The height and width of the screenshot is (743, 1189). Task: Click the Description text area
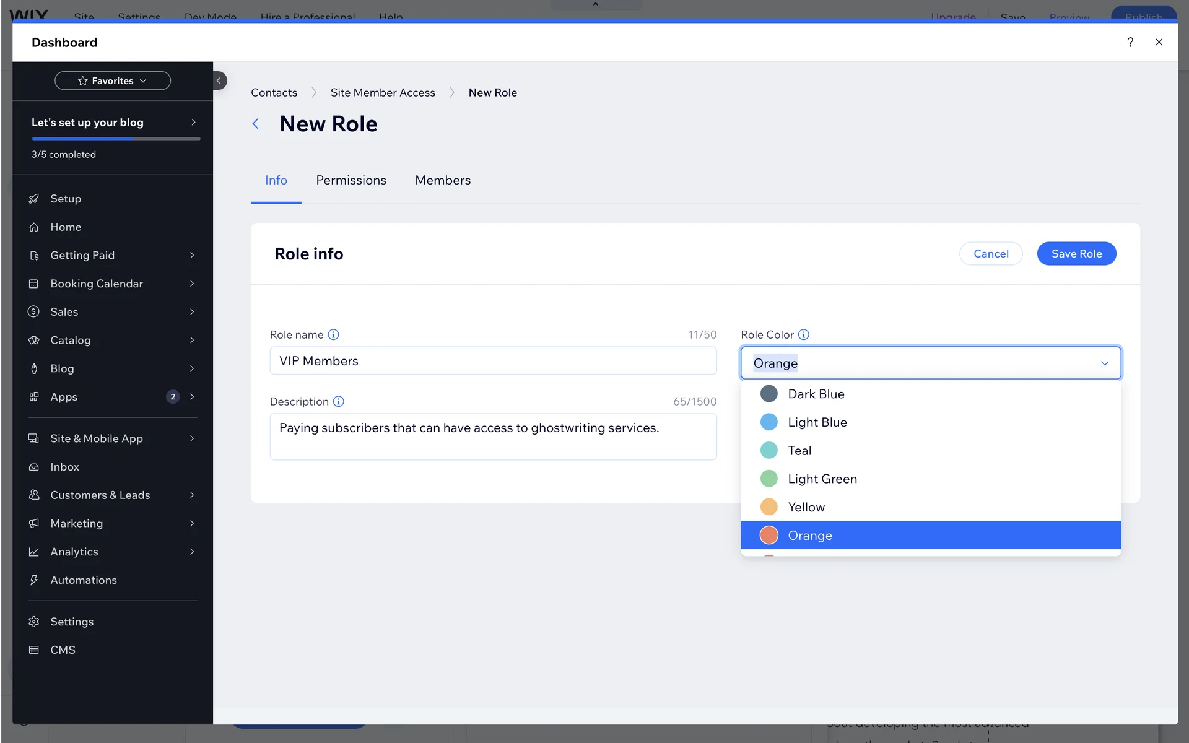coord(493,437)
